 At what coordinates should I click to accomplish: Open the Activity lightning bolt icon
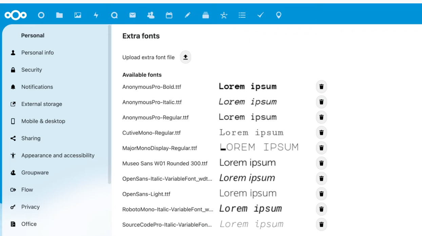click(96, 15)
